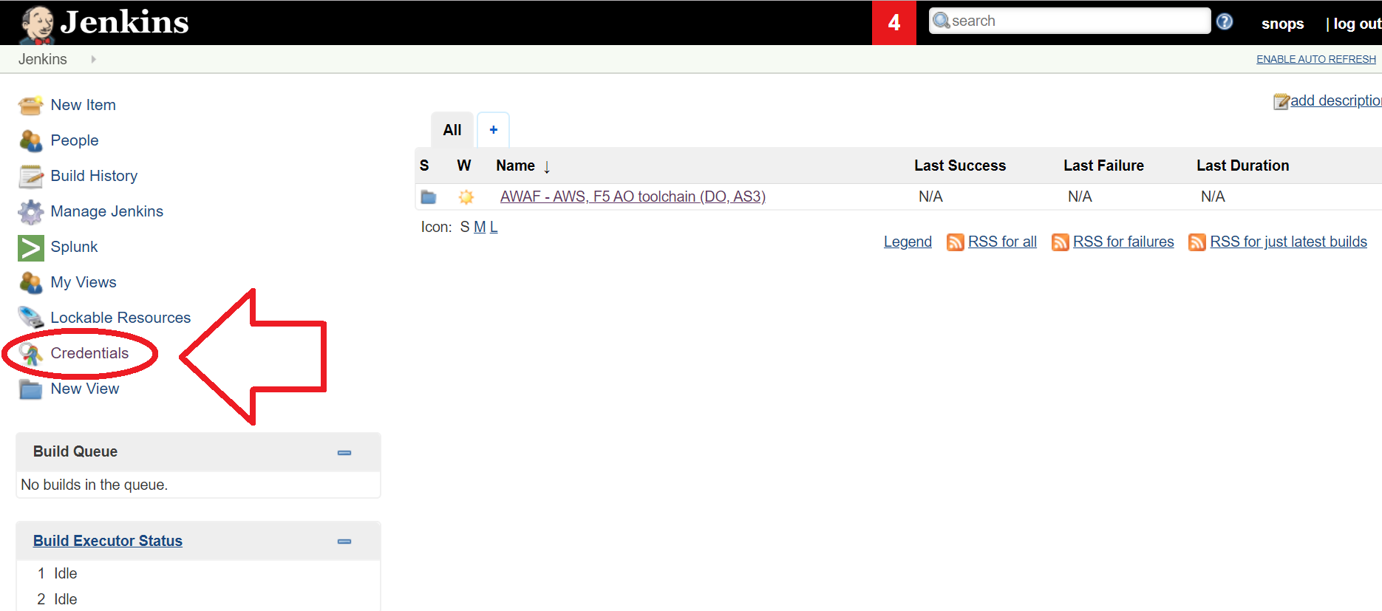1382x611 pixels.
Task: Click the Build History notepad icon
Action: (x=31, y=176)
